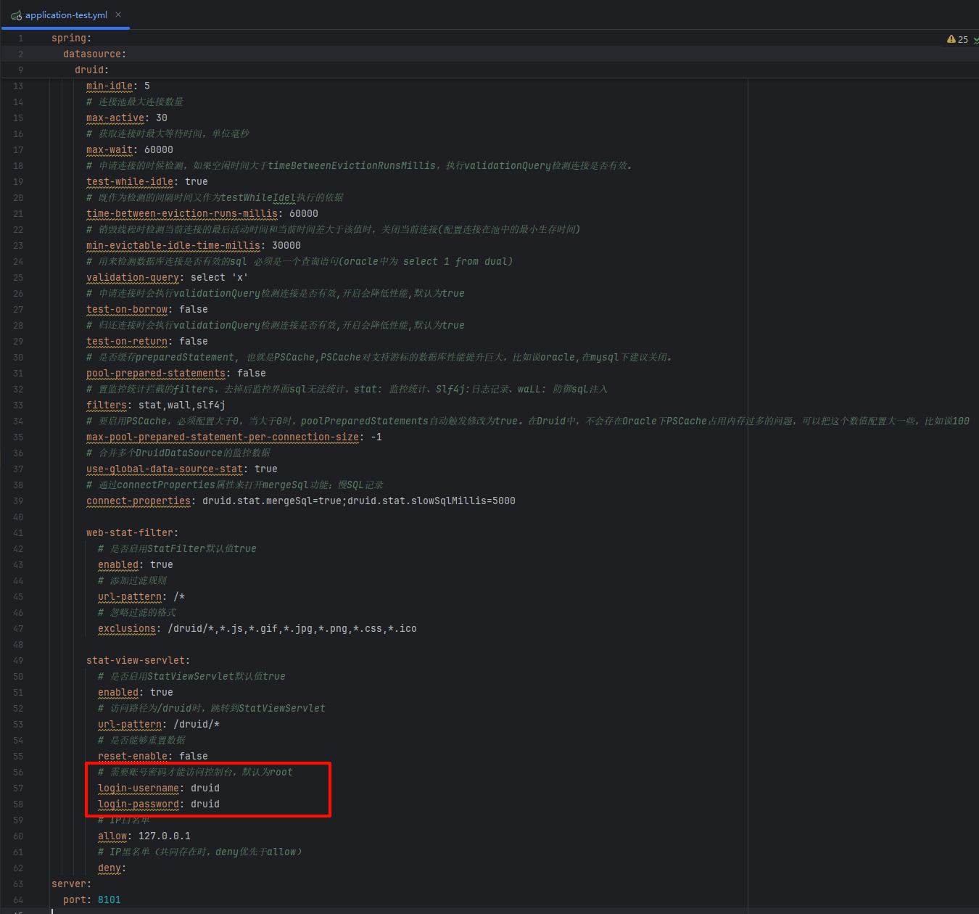Click the X icon to close application-test.yml
Viewport: 979px width, 914px height.
coord(117,13)
